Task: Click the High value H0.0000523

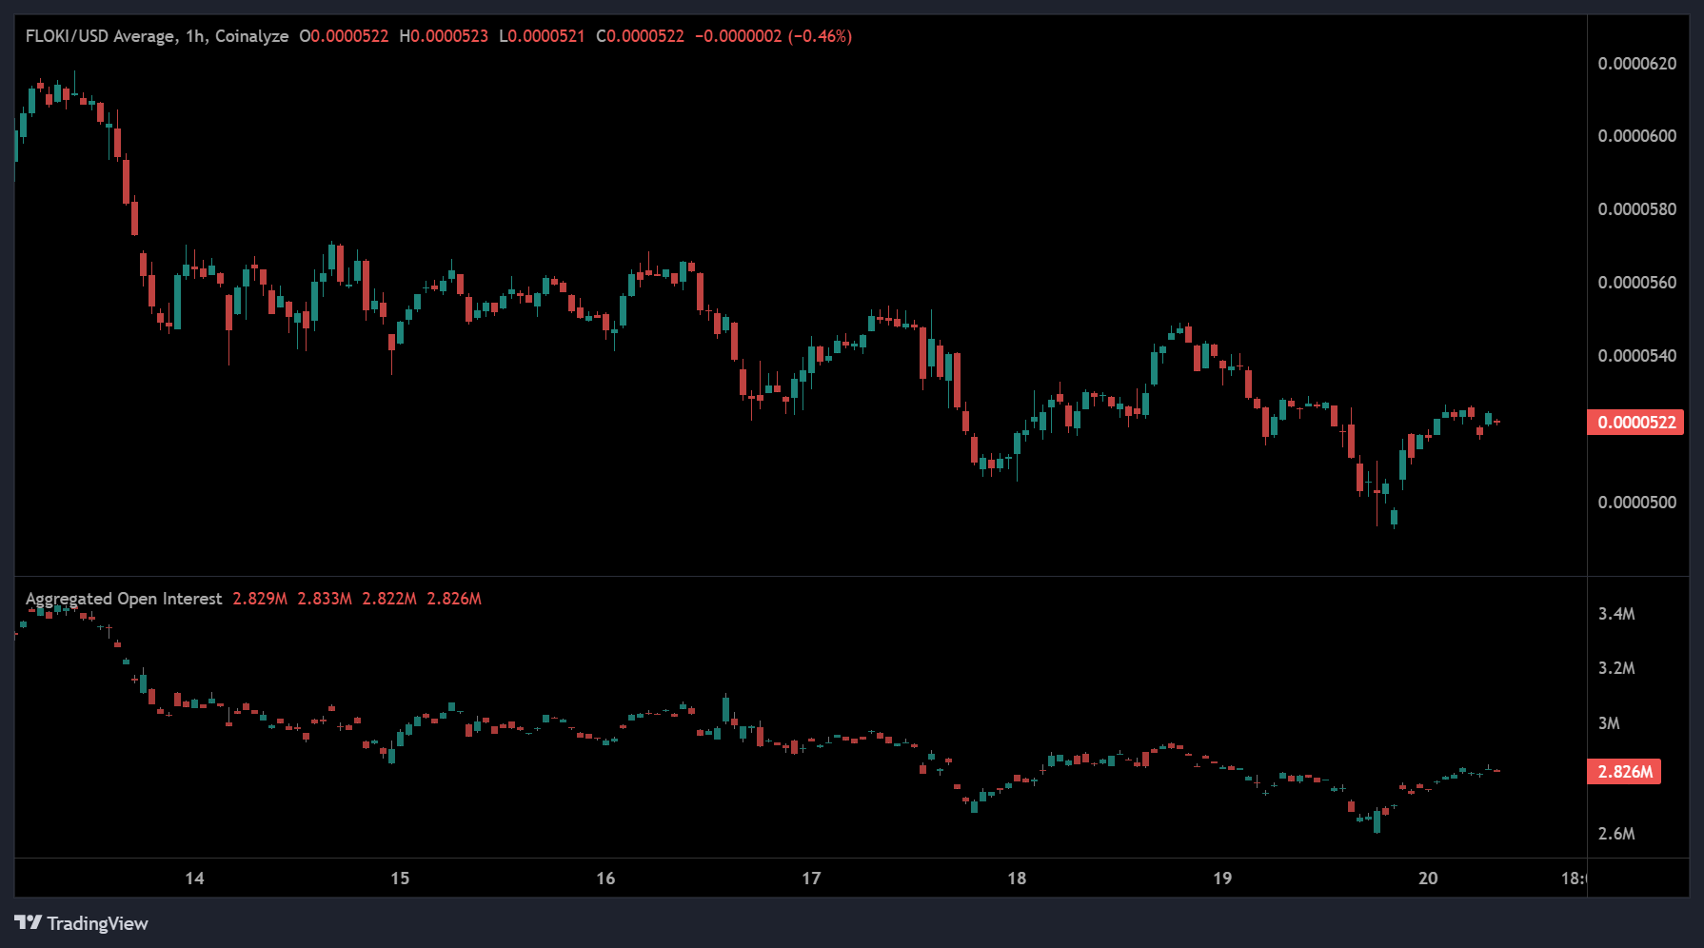Action: 444,36
